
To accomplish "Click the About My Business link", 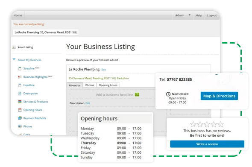I will [29, 60].
